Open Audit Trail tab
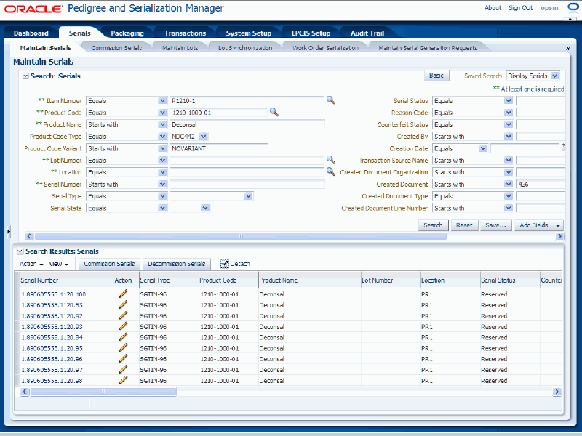Viewport: 582px width, 436px height. tap(367, 33)
